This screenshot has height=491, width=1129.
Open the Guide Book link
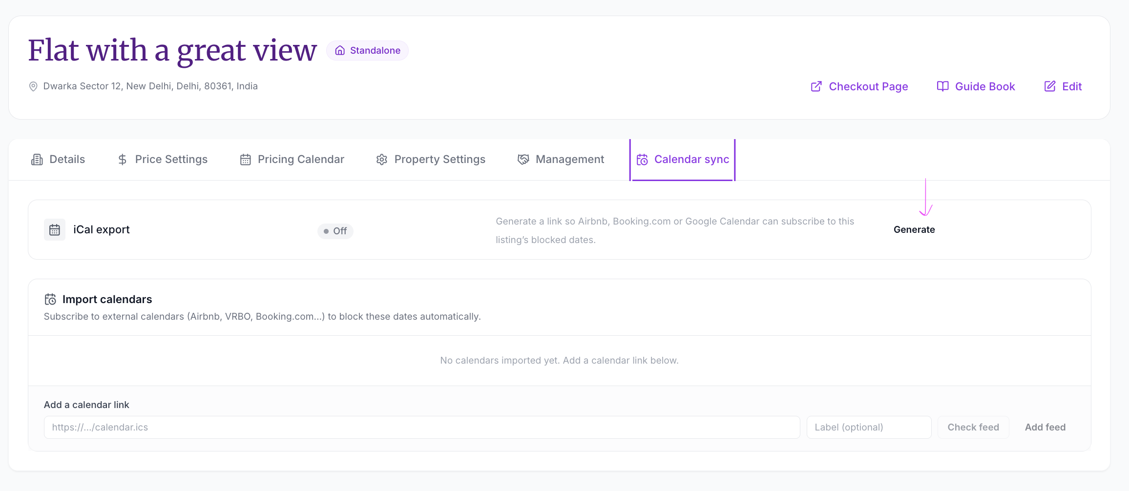coord(976,86)
